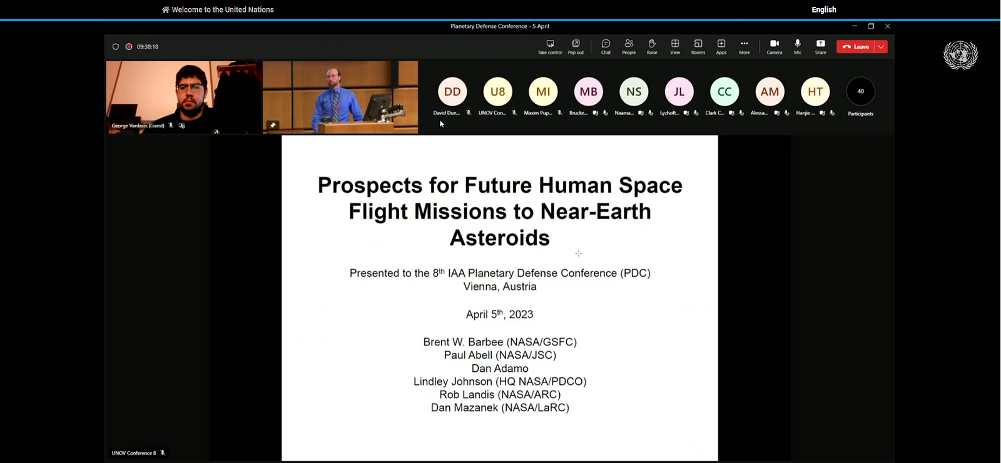Click the shared presentation slide
This screenshot has width=1001, height=463.
[500, 298]
